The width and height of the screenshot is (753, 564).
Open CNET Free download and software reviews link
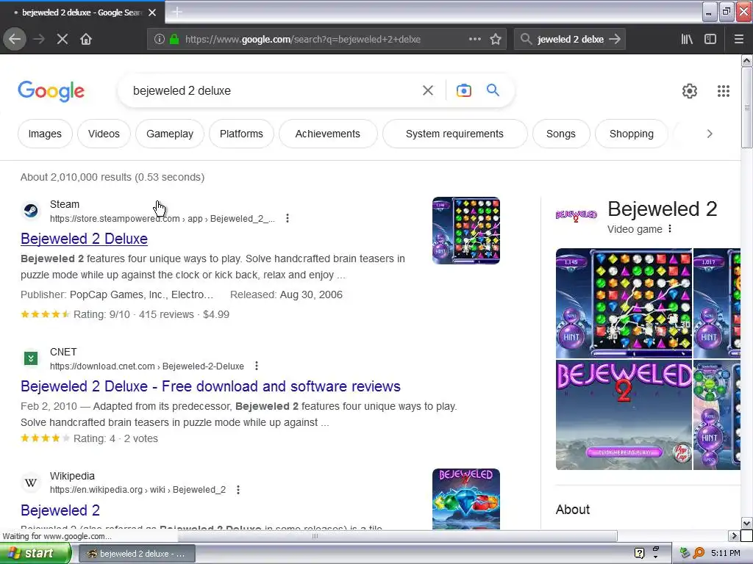[x=210, y=386]
